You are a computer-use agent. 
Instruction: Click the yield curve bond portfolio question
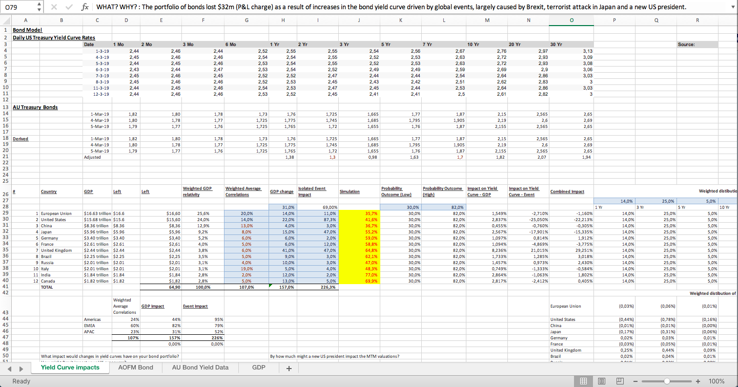110,356
